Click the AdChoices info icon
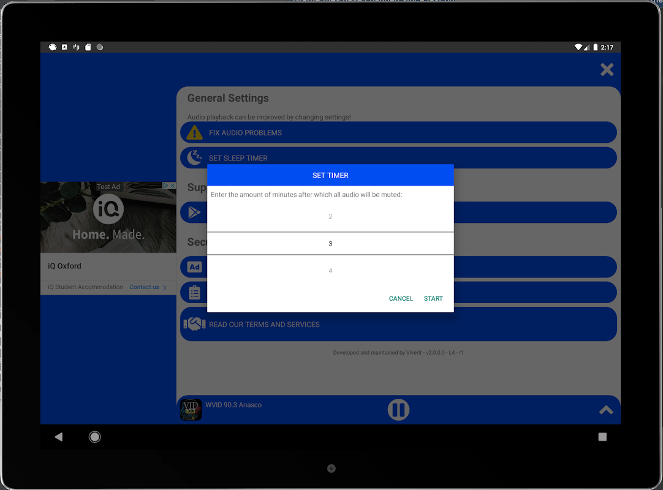Image resolution: width=663 pixels, height=490 pixels. tap(165, 186)
